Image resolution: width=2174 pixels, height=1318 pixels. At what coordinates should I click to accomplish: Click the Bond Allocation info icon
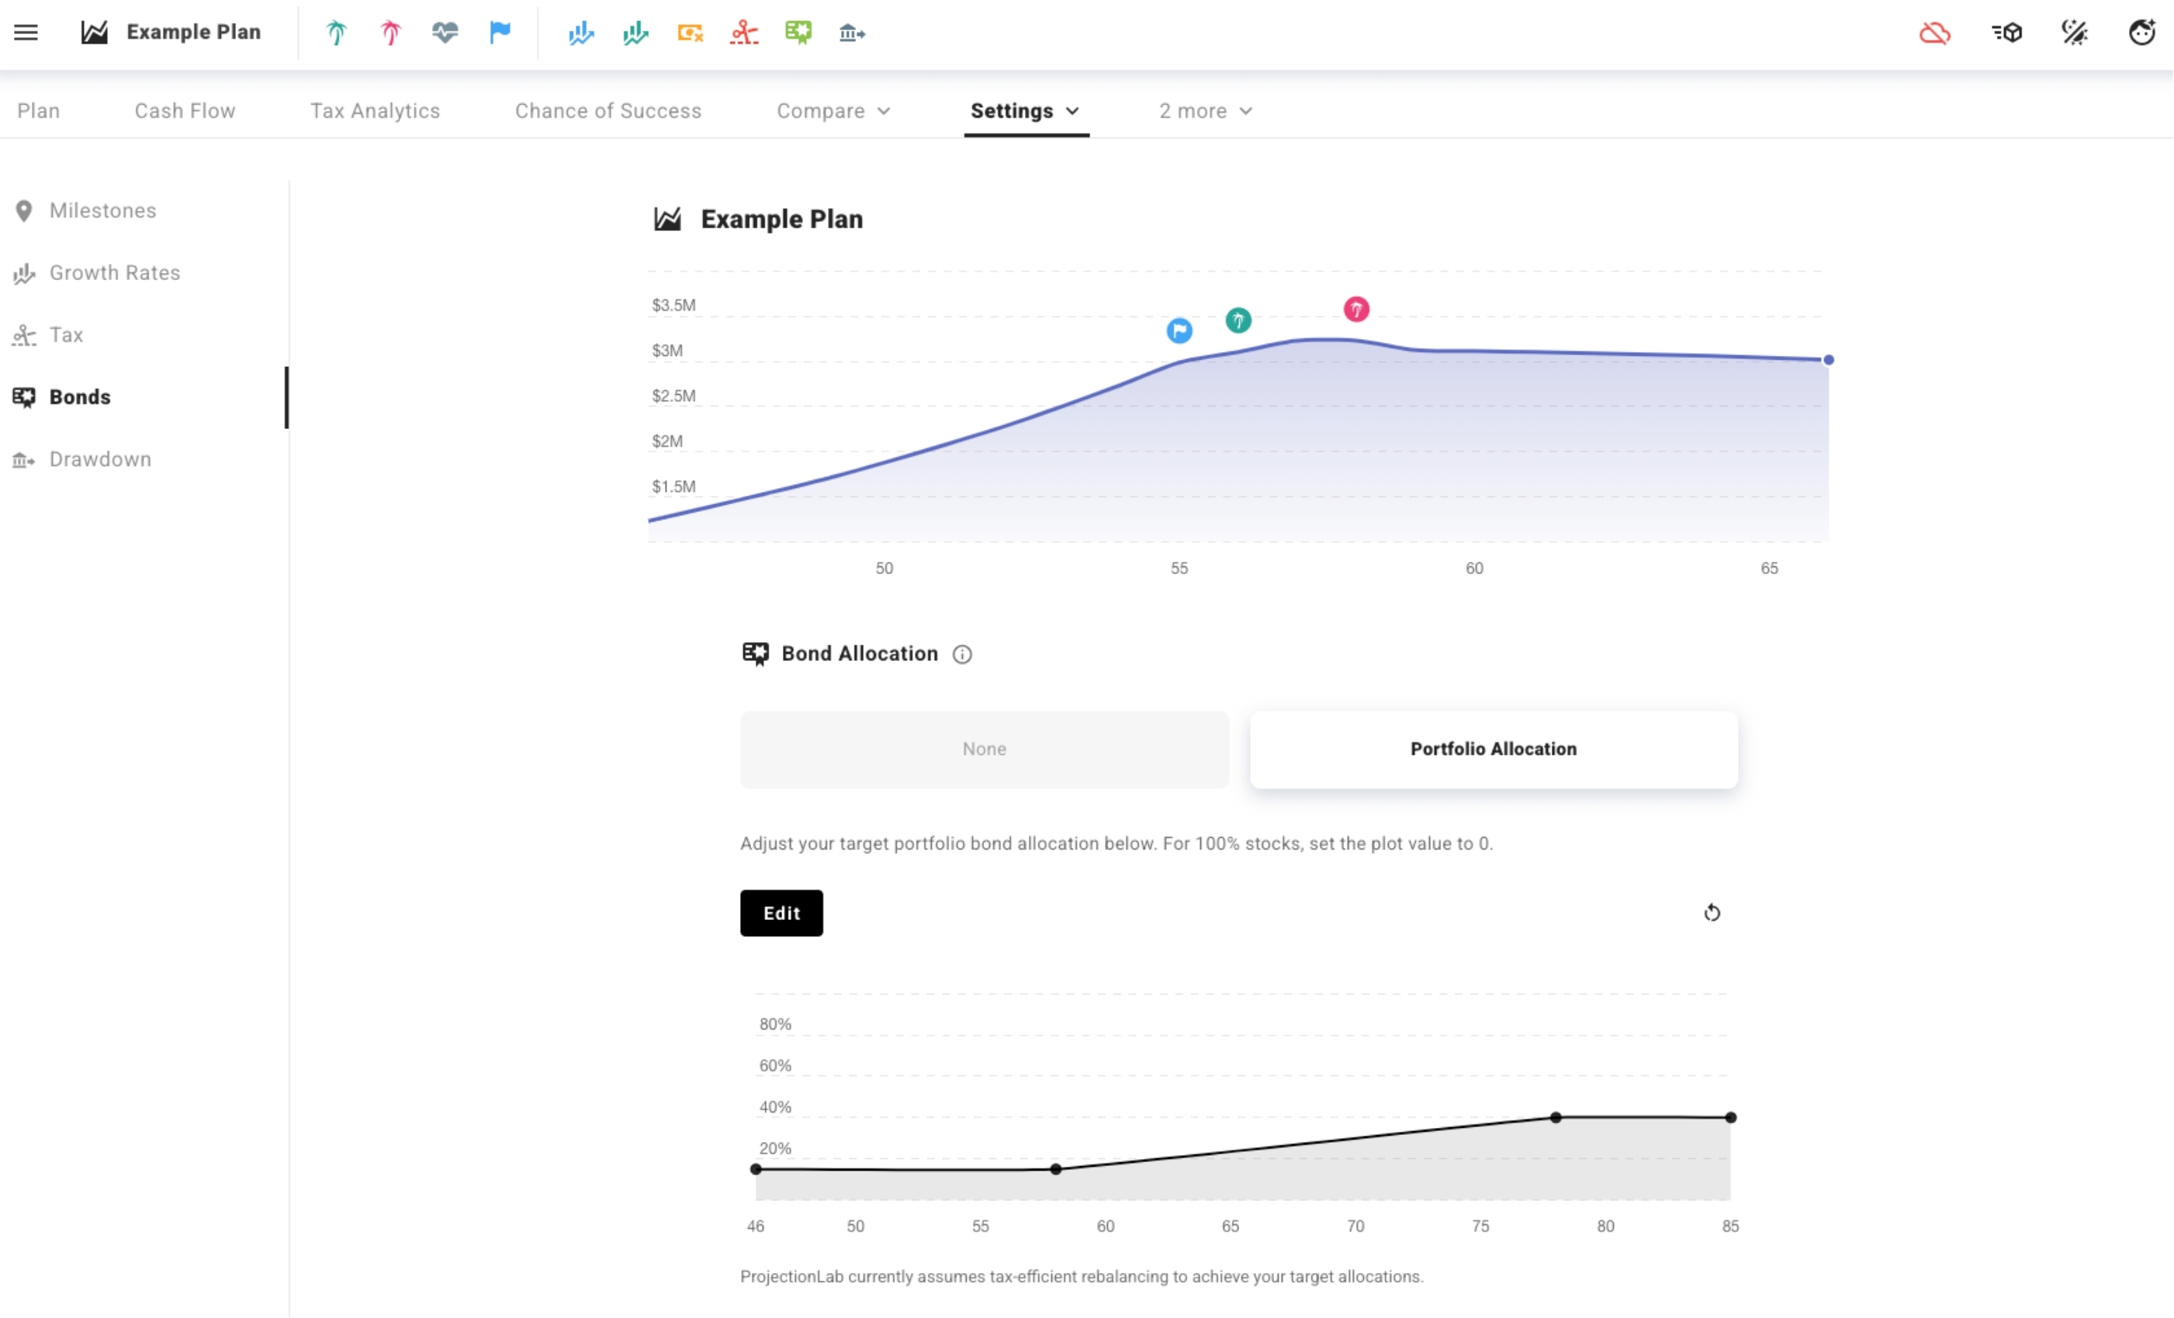click(x=962, y=655)
